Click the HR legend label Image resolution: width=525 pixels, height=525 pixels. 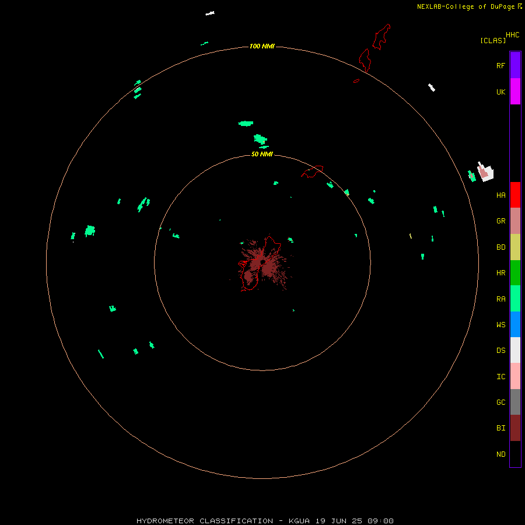point(501,273)
